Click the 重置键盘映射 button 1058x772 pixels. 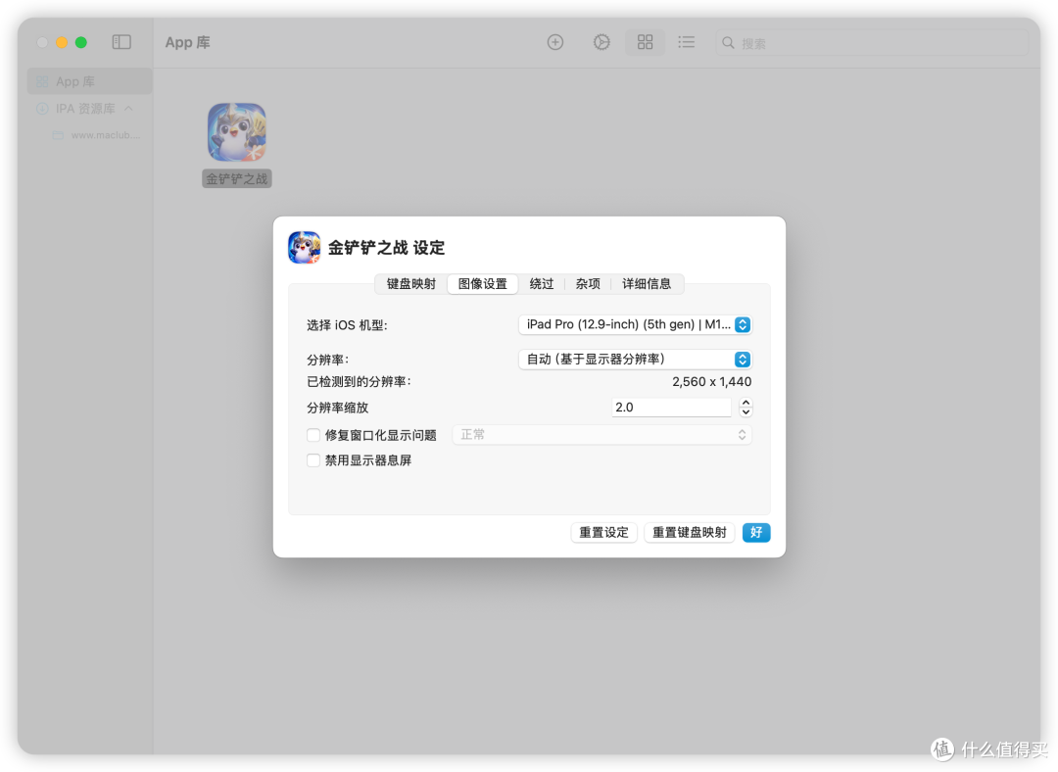pos(689,532)
